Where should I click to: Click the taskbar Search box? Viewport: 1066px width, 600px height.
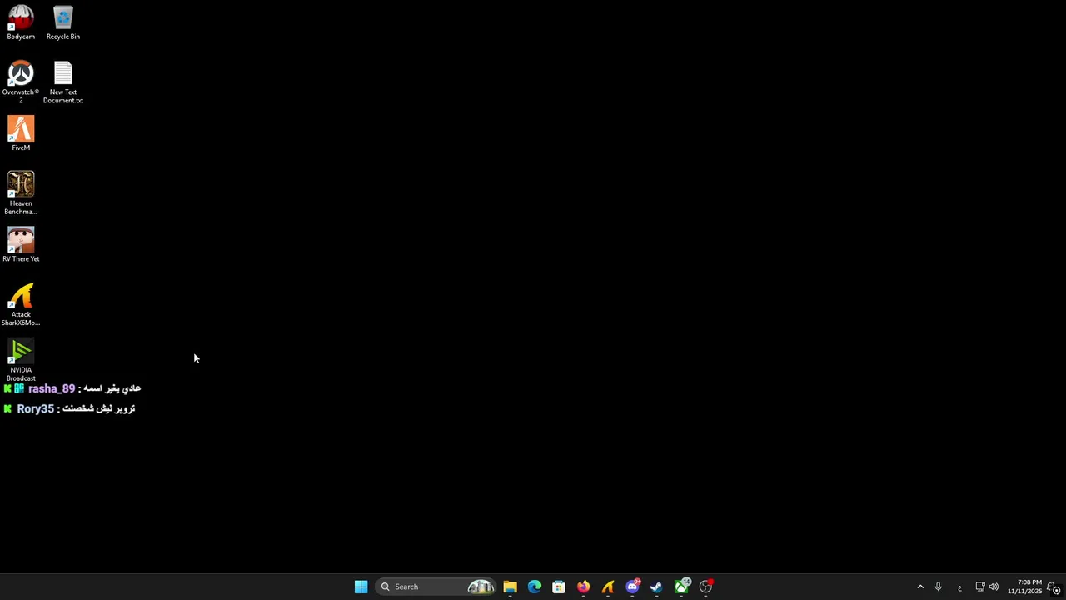[x=436, y=587]
